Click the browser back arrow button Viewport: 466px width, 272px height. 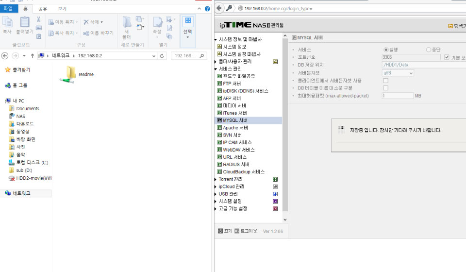[219, 8]
